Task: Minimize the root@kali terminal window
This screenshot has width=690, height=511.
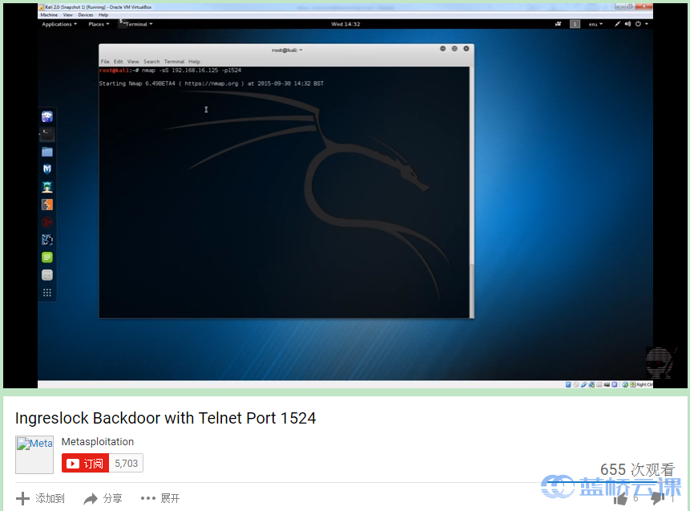Action: [442, 48]
